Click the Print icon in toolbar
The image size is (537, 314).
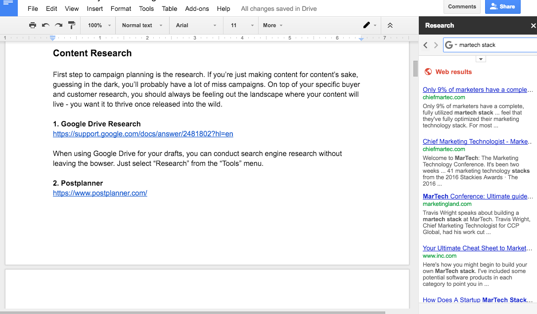coord(33,25)
